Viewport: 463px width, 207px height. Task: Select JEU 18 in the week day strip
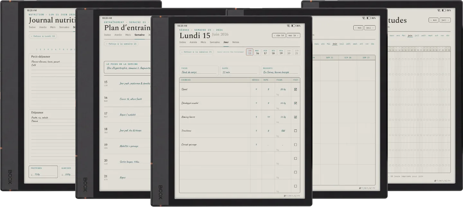click(273, 52)
